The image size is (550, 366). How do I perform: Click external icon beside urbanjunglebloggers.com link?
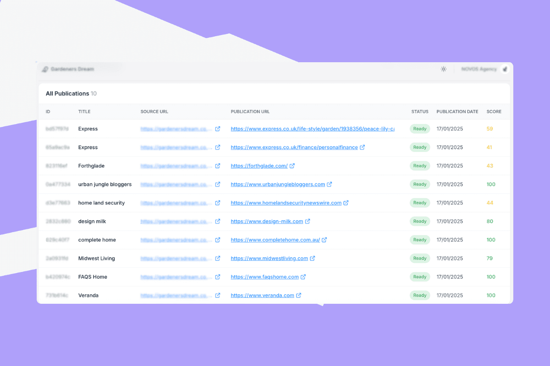click(x=330, y=184)
